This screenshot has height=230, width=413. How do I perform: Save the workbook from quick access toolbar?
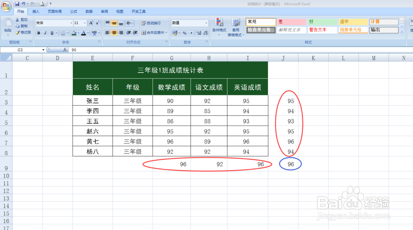coord(17,4)
